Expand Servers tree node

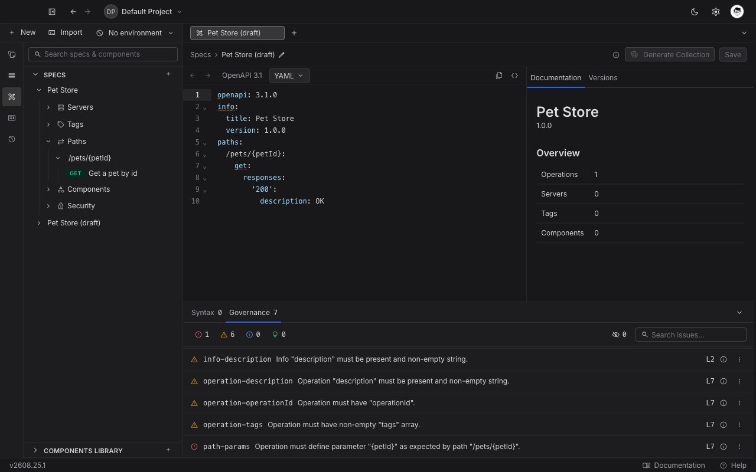48,107
